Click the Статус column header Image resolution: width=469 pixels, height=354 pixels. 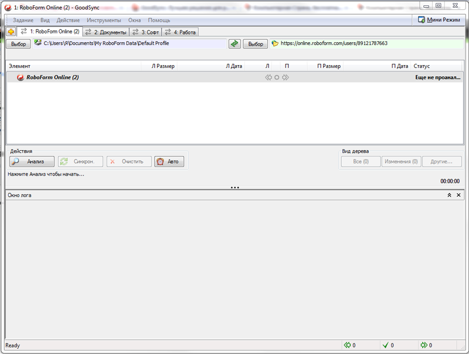click(436, 66)
